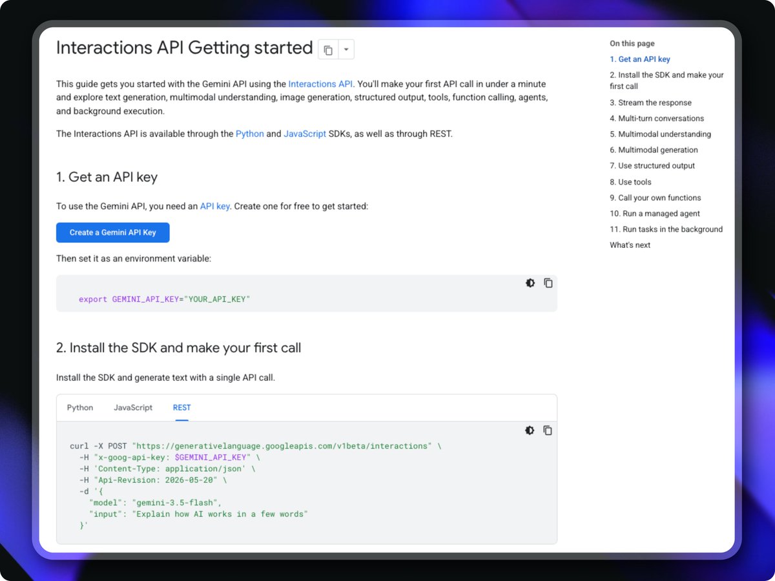Open the Python SDK link
The width and height of the screenshot is (775, 581).
pos(250,134)
